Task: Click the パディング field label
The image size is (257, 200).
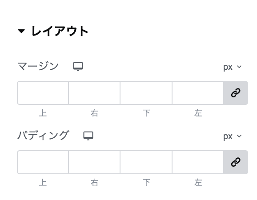Action: coord(43,136)
